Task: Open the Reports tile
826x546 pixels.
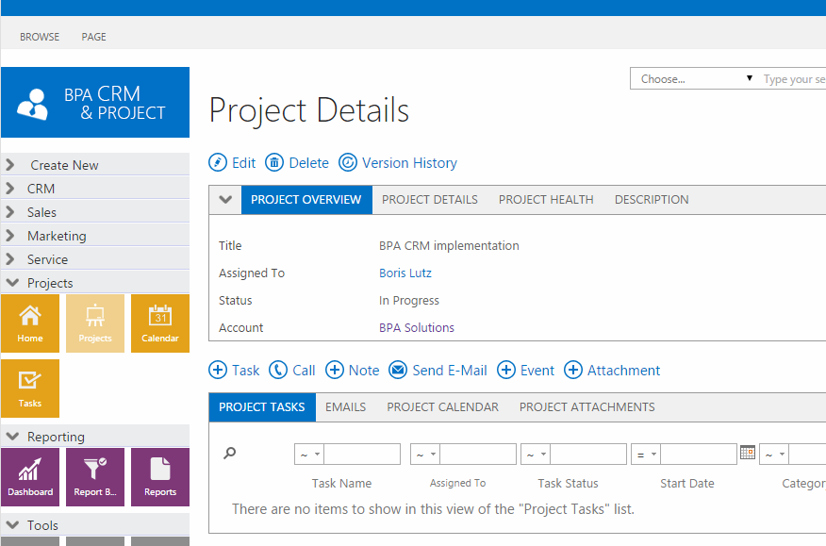Action: (x=160, y=477)
